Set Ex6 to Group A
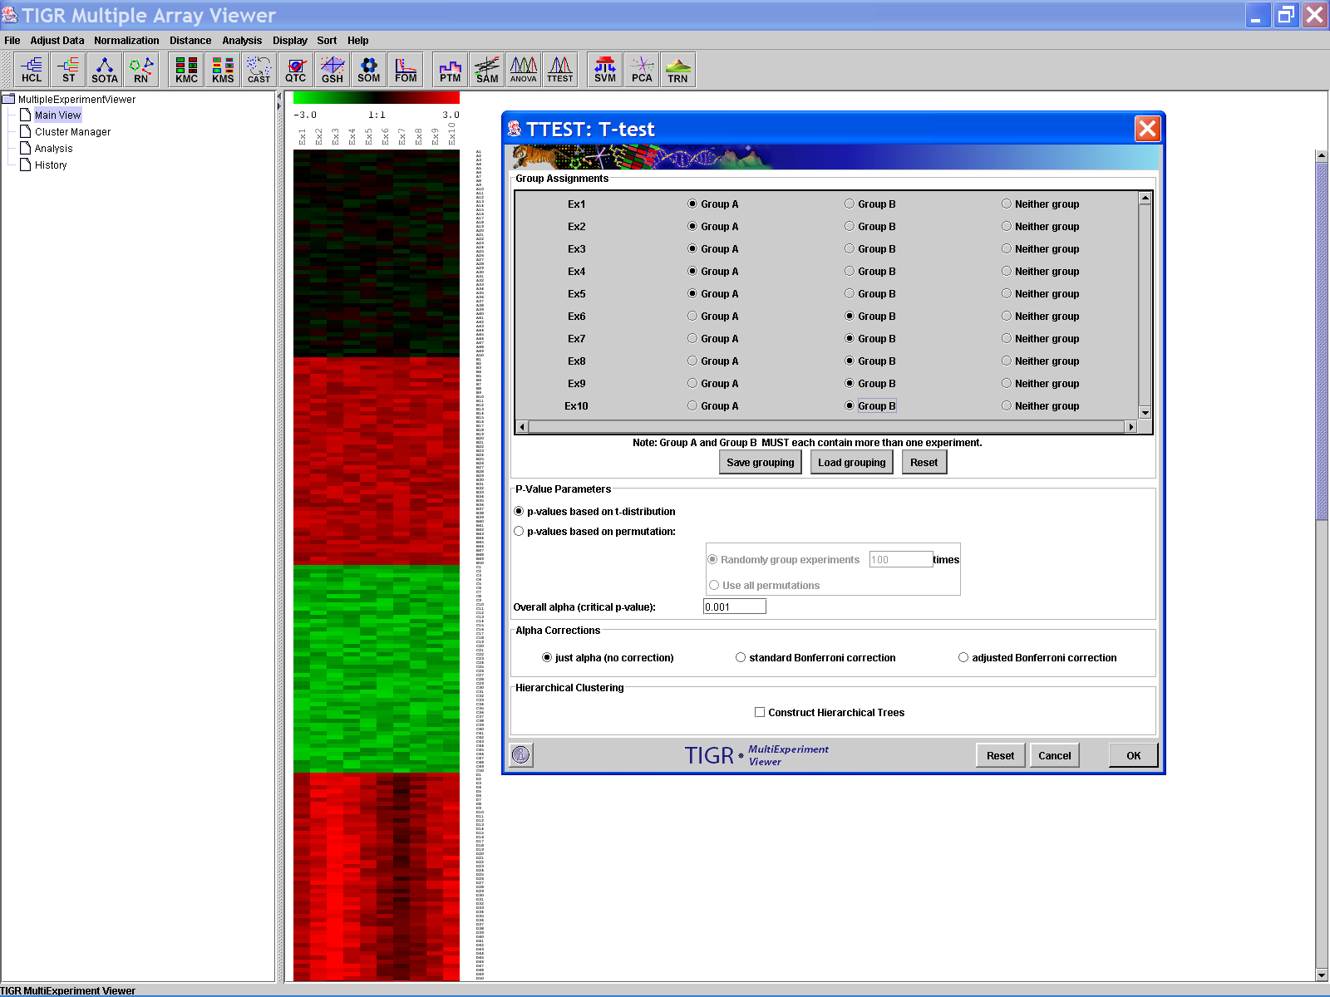 tap(692, 316)
